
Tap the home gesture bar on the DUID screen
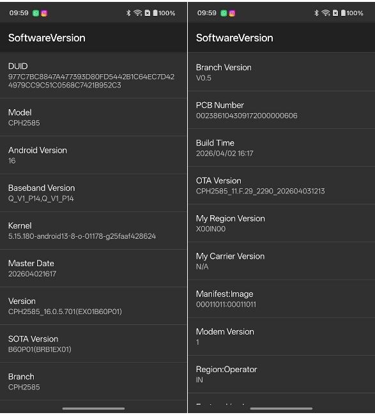tap(93, 409)
